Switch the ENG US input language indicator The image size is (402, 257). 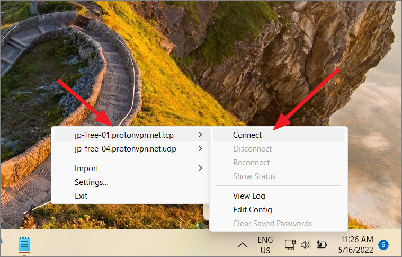265,245
